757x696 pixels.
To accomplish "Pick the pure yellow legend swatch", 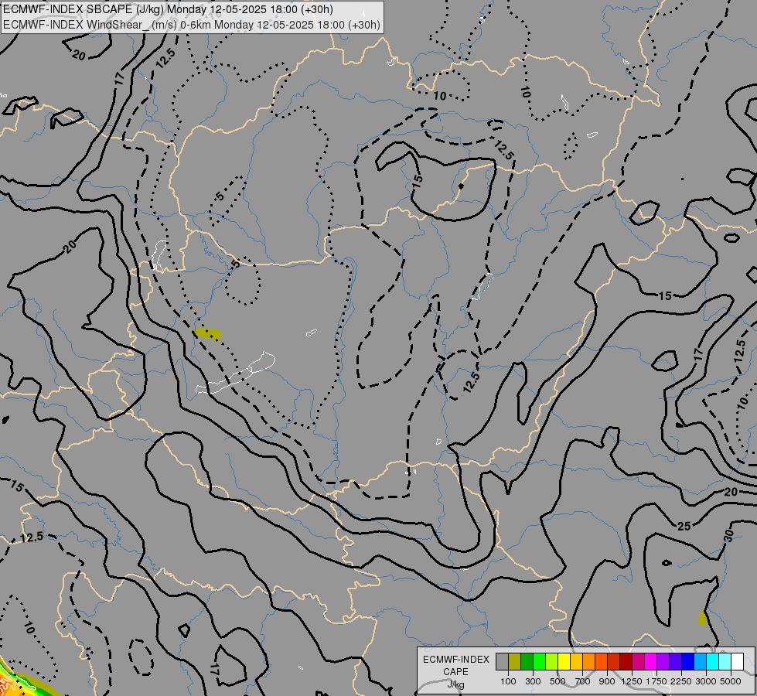I will pyautogui.click(x=564, y=662).
